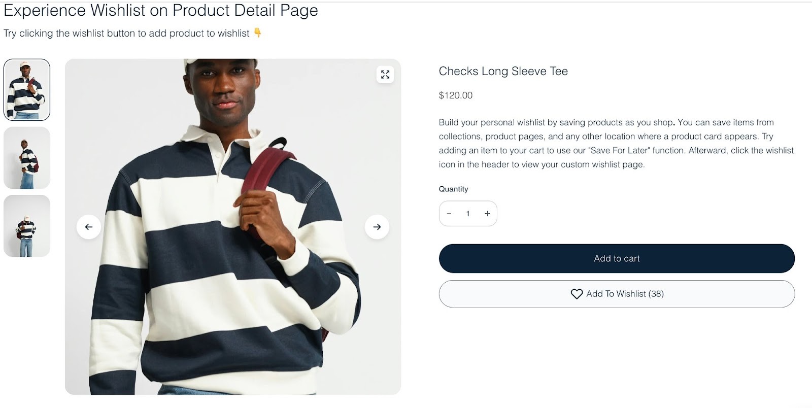Tap the heart outline next to wishlist count
812x408 pixels.
[x=576, y=294]
